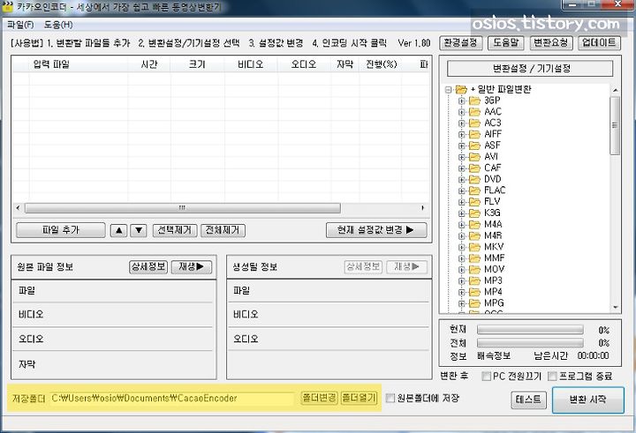Click 폴더열기 to open save folder

[x=359, y=398]
